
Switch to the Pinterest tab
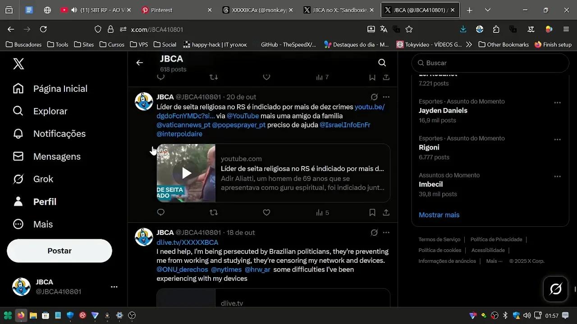tap(161, 10)
